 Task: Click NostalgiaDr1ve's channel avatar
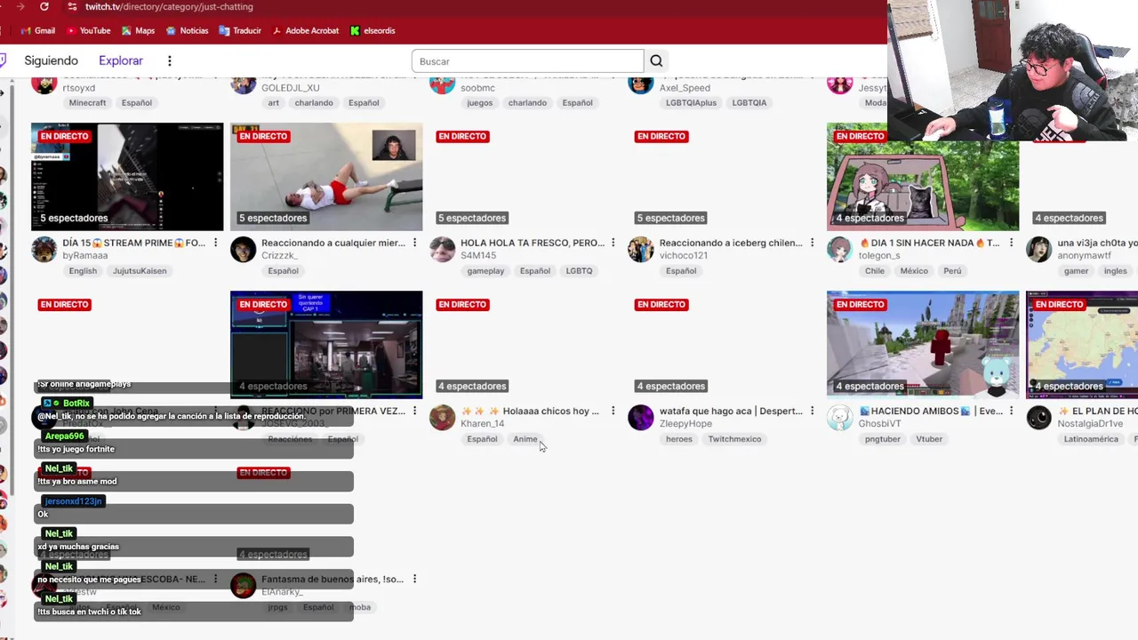[x=1038, y=418]
